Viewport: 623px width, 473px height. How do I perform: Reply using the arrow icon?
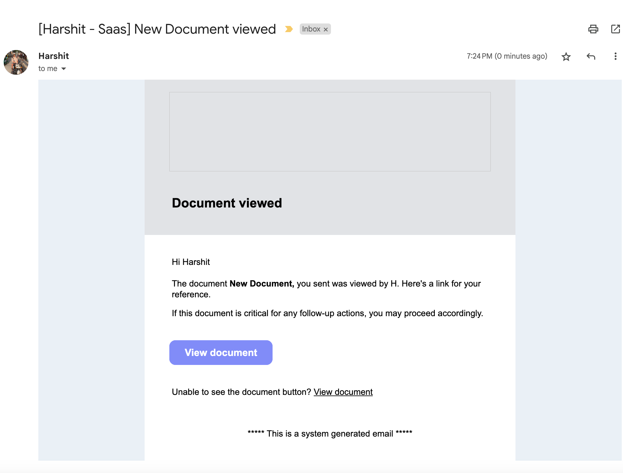pos(591,57)
